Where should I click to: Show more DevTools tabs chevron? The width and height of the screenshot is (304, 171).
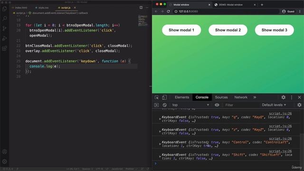[x=255, y=97]
